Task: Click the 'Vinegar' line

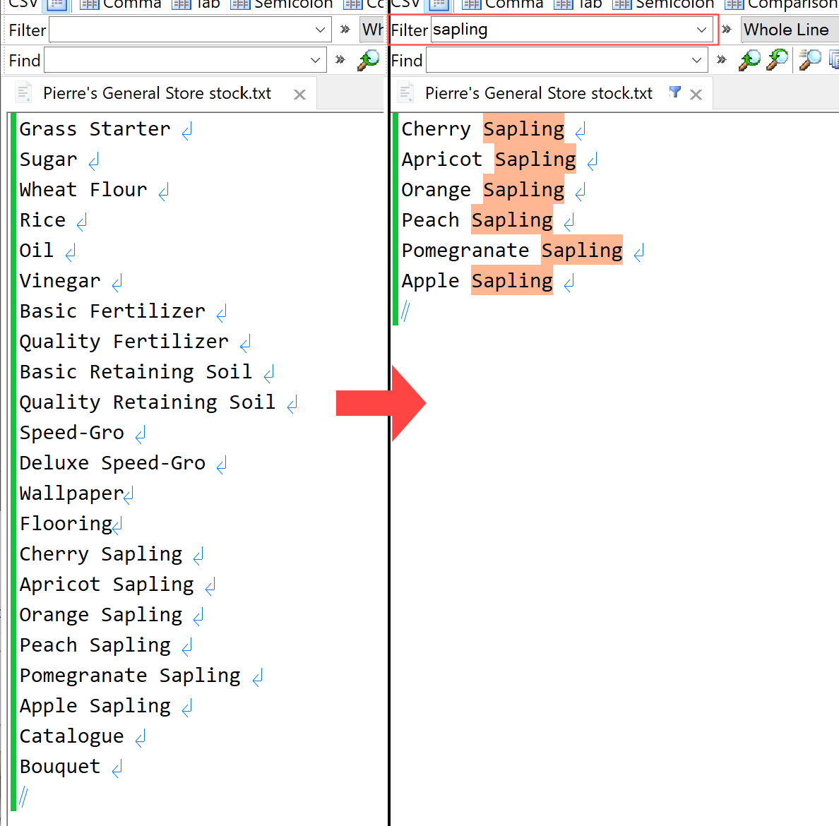Action: tap(60, 282)
